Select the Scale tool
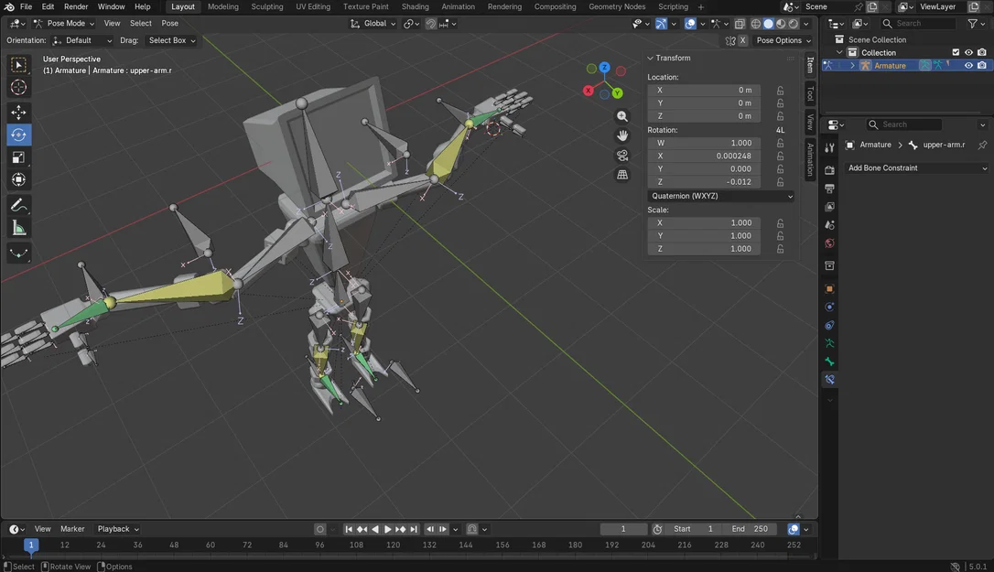Viewport: 994px width, 572px height. 18,157
